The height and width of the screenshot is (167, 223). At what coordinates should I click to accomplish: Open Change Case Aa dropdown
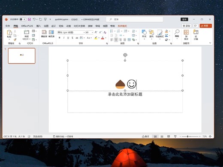89,38
